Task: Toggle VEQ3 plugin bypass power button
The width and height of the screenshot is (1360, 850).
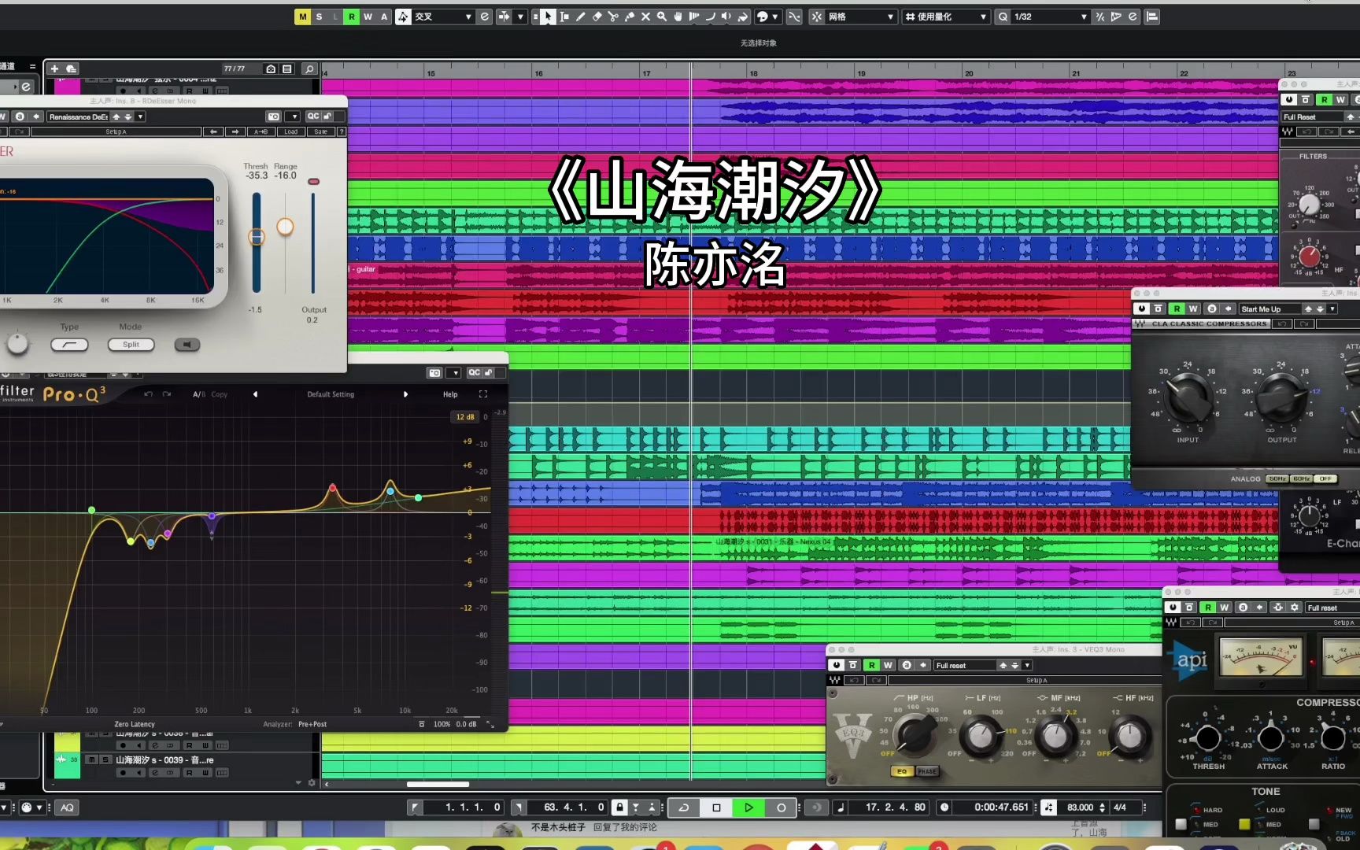Action: tap(837, 665)
